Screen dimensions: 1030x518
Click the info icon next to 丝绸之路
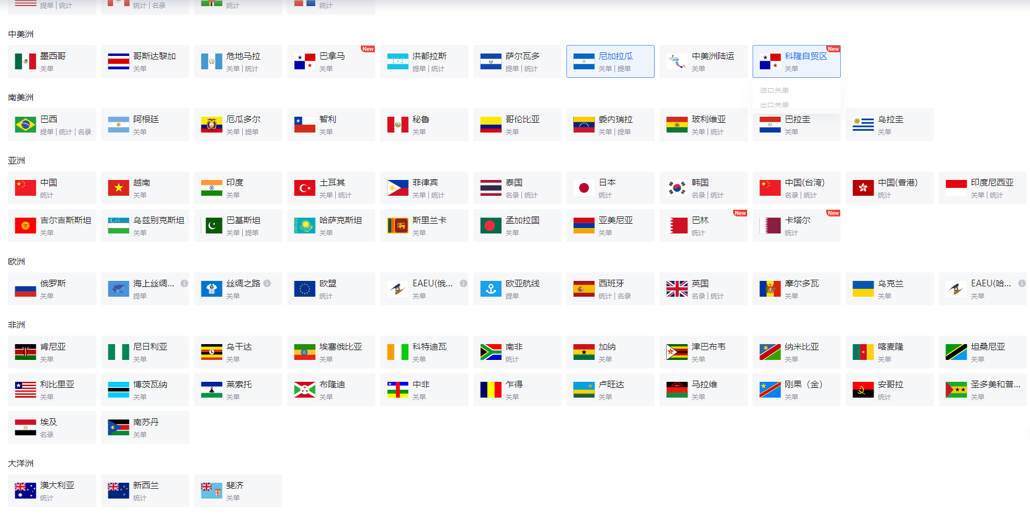click(267, 283)
